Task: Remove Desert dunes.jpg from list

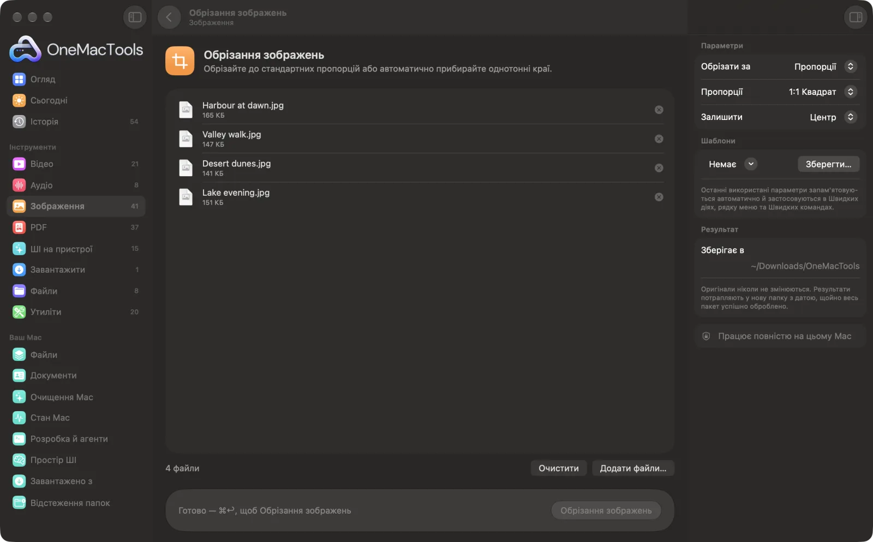Action: point(659,168)
